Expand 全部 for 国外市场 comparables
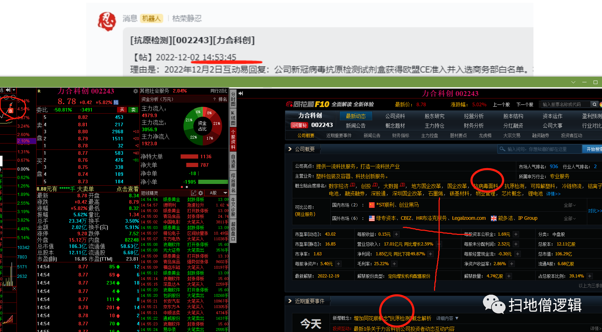This screenshot has width=602, height=332. pyautogui.click(x=570, y=218)
